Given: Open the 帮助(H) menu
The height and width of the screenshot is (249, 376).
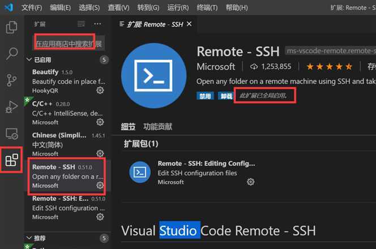Looking at the screenshot, I should (x=237, y=8).
